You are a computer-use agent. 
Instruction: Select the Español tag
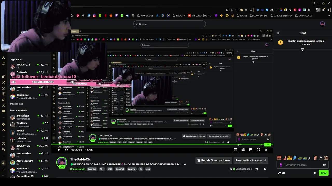(x=120, y=169)
